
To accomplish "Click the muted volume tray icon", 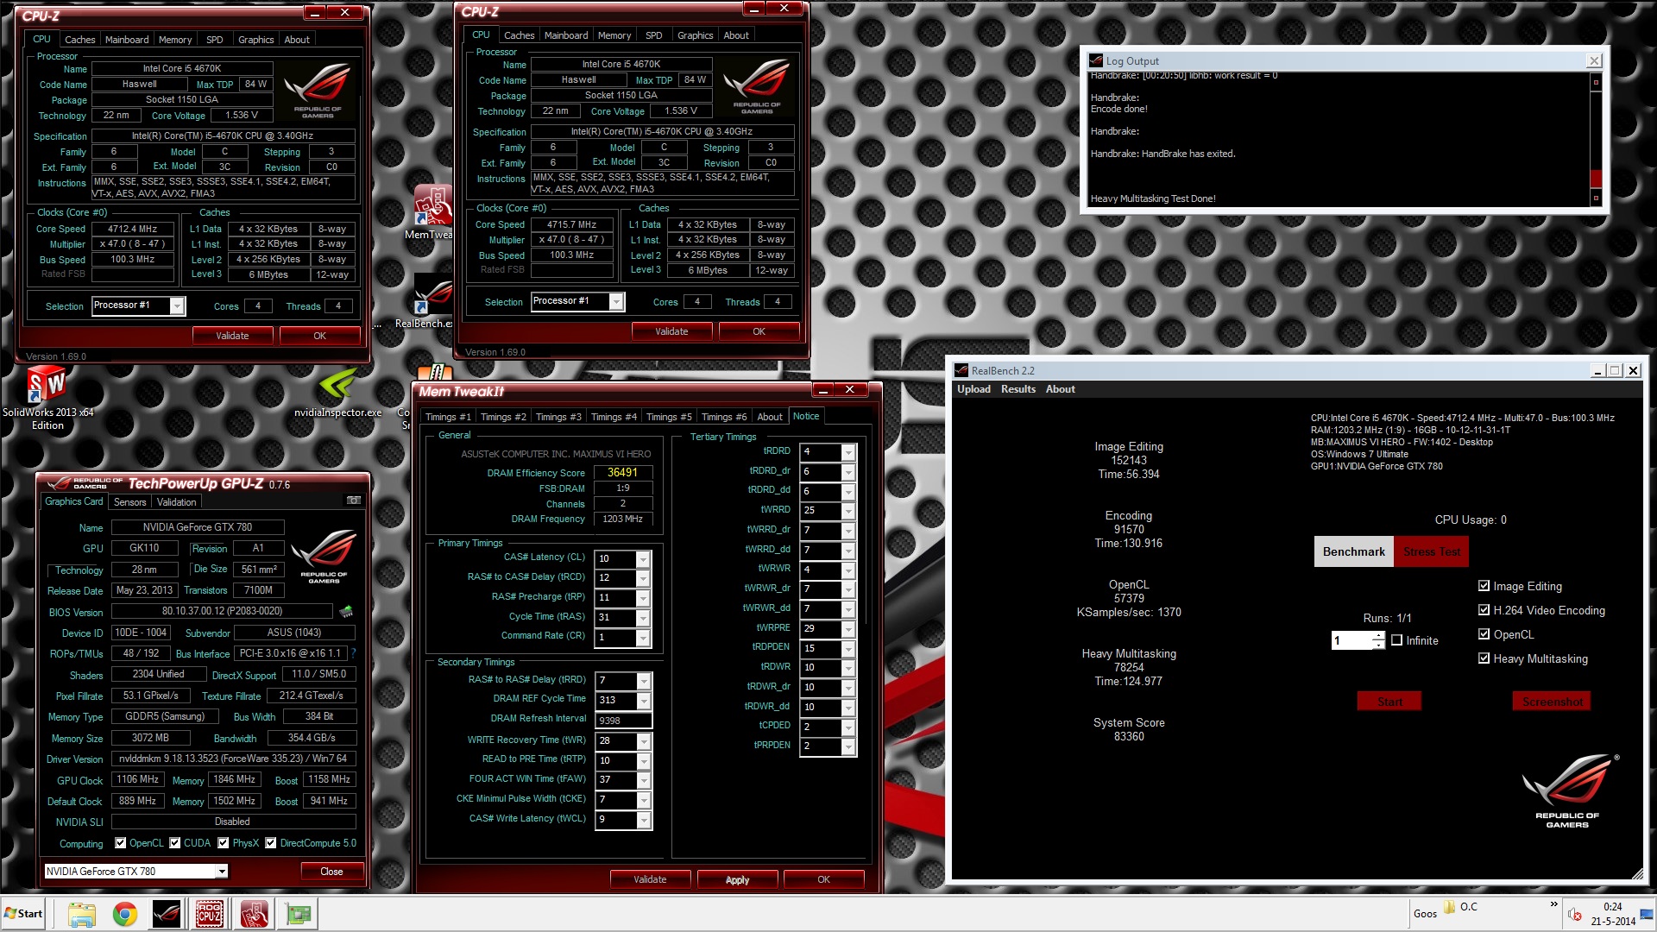I will click(1574, 914).
